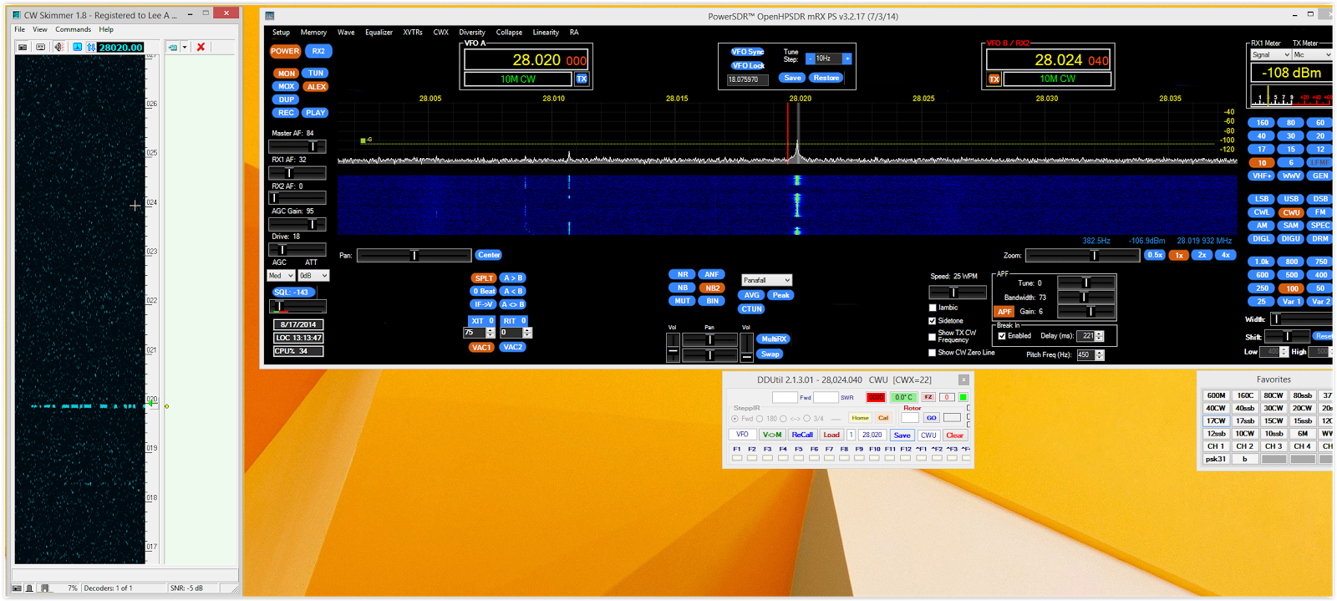Open the File menu in CW Skimmer
Image resolution: width=1337 pixels, height=601 pixels.
pos(19,29)
